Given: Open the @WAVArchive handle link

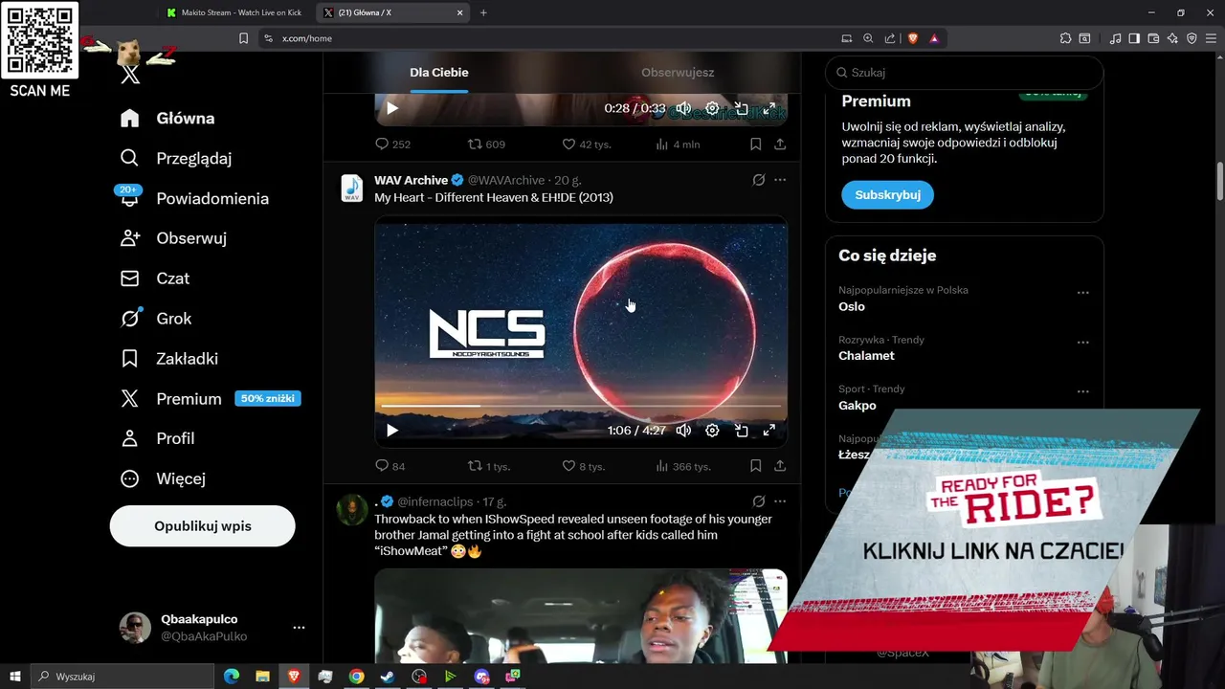Looking at the screenshot, I should pyautogui.click(x=506, y=180).
